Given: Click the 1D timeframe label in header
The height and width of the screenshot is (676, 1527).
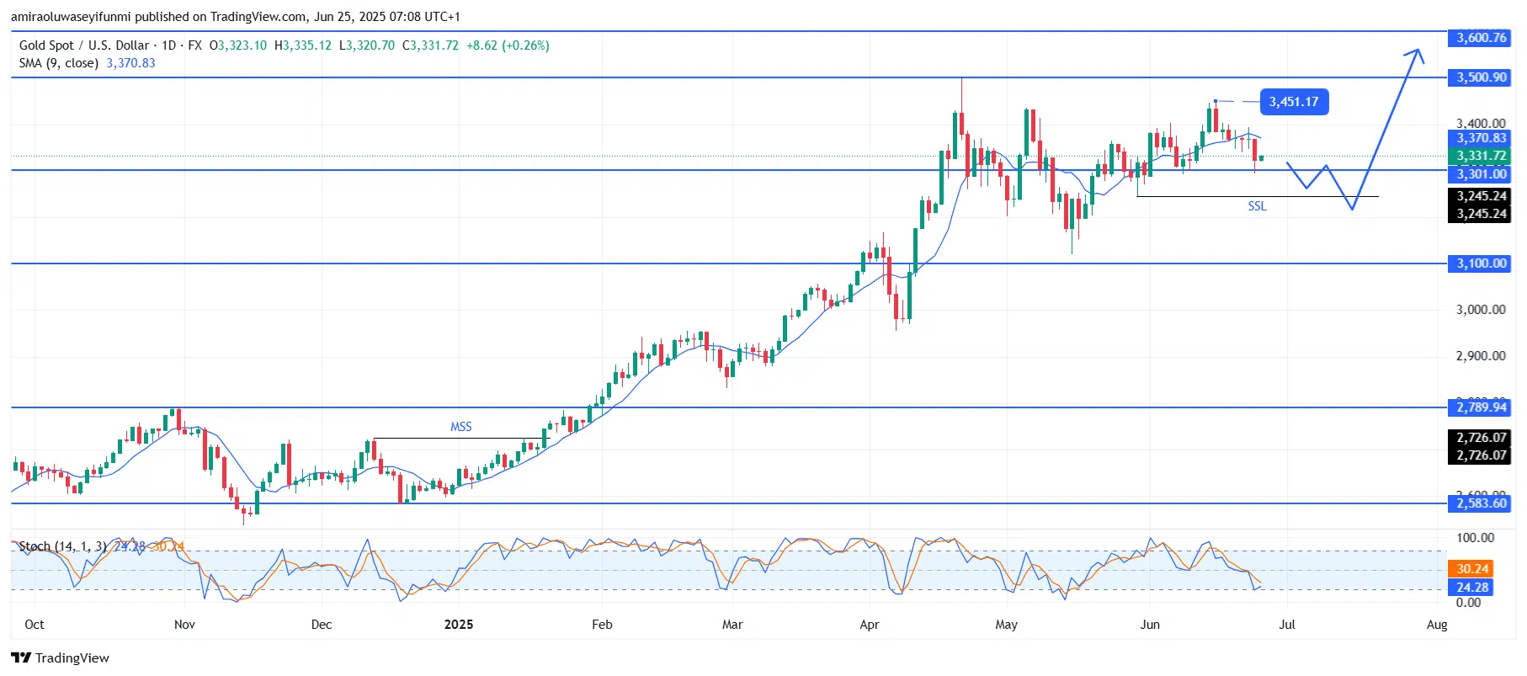Looking at the screenshot, I should point(168,45).
